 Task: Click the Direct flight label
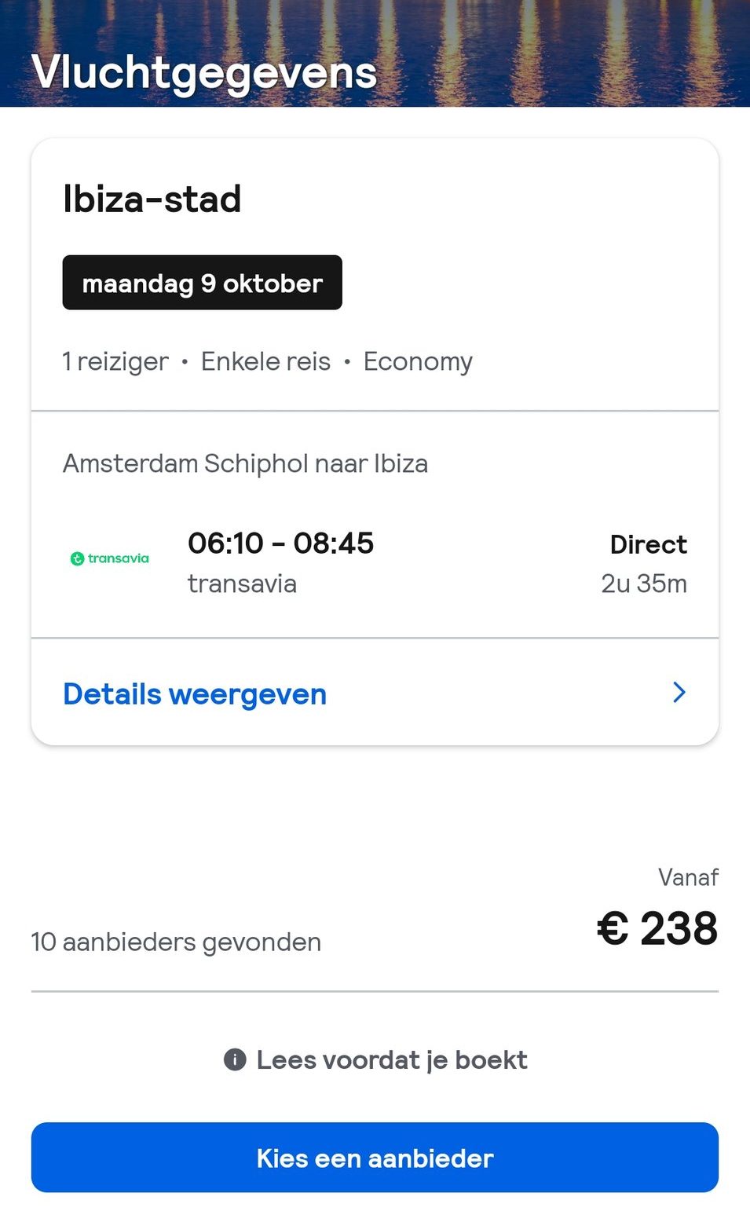[649, 543]
